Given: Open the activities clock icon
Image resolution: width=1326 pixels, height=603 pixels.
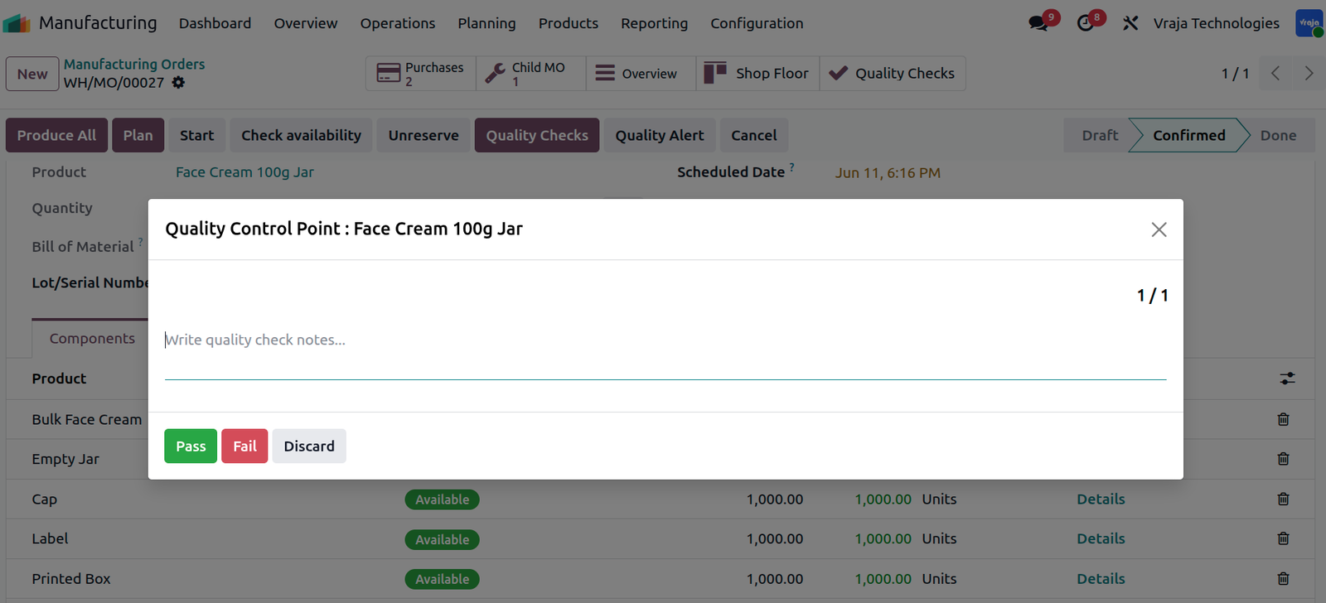Looking at the screenshot, I should click(1086, 23).
